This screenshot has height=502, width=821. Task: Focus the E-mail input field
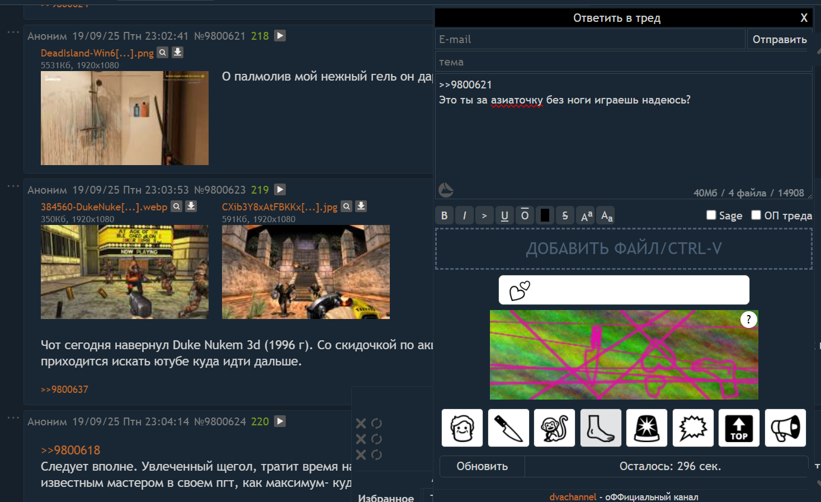tap(590, 40)
